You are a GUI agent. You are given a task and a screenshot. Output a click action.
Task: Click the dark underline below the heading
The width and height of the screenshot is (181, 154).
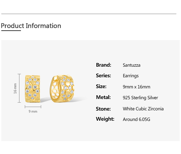(11, 30)
